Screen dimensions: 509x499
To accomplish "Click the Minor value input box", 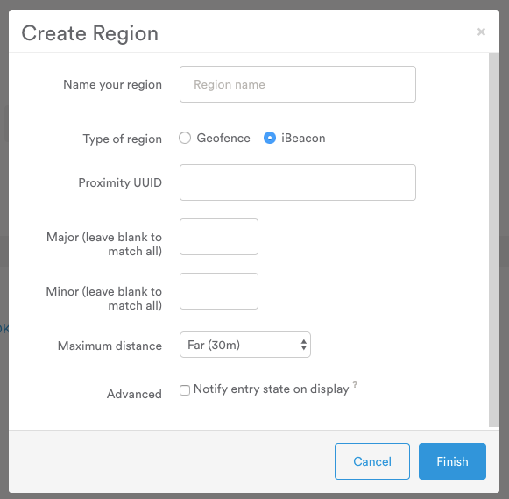I will 219,291.
